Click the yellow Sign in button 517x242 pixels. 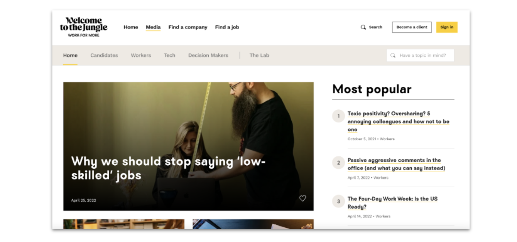click(x=446, y=27)
